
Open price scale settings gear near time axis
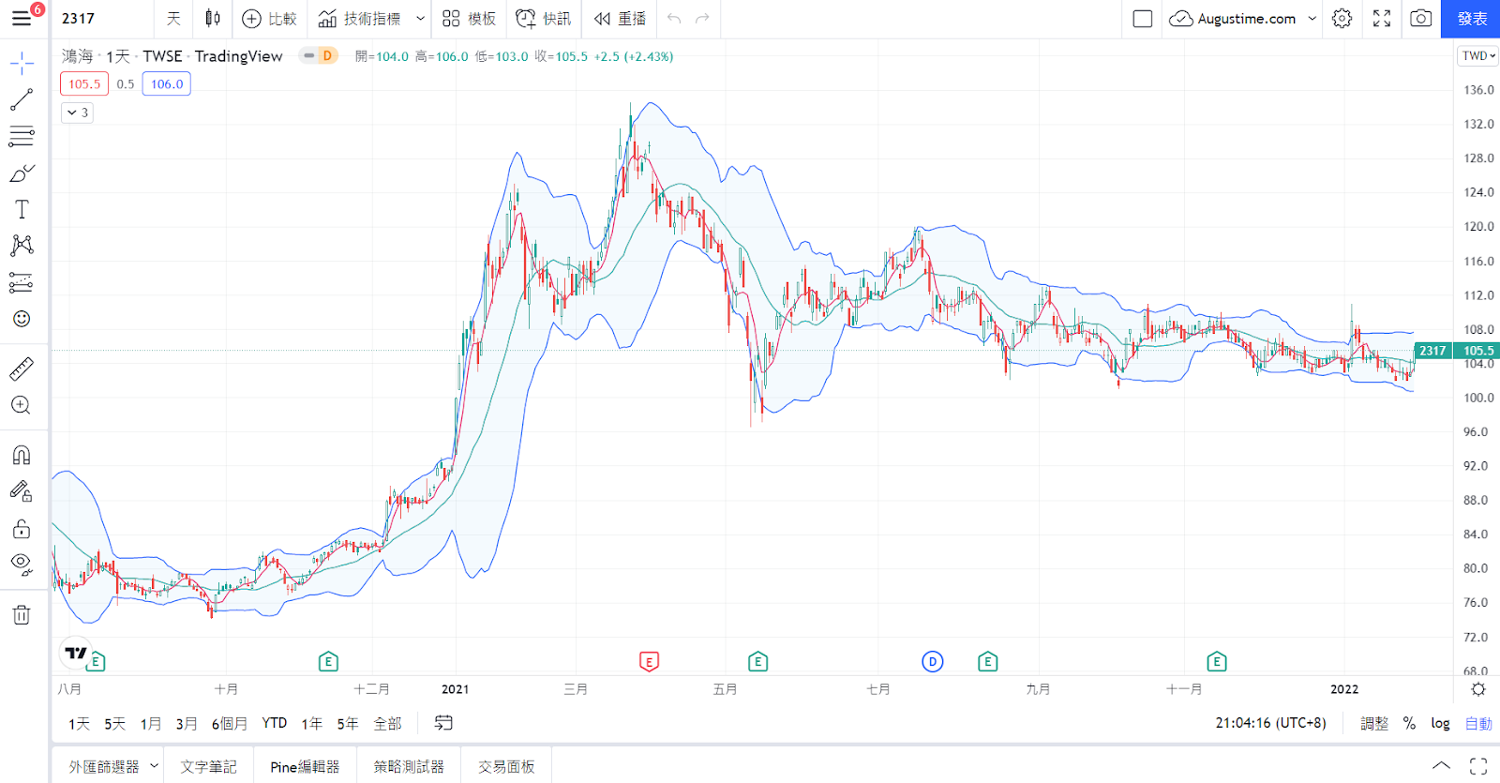1478,689
